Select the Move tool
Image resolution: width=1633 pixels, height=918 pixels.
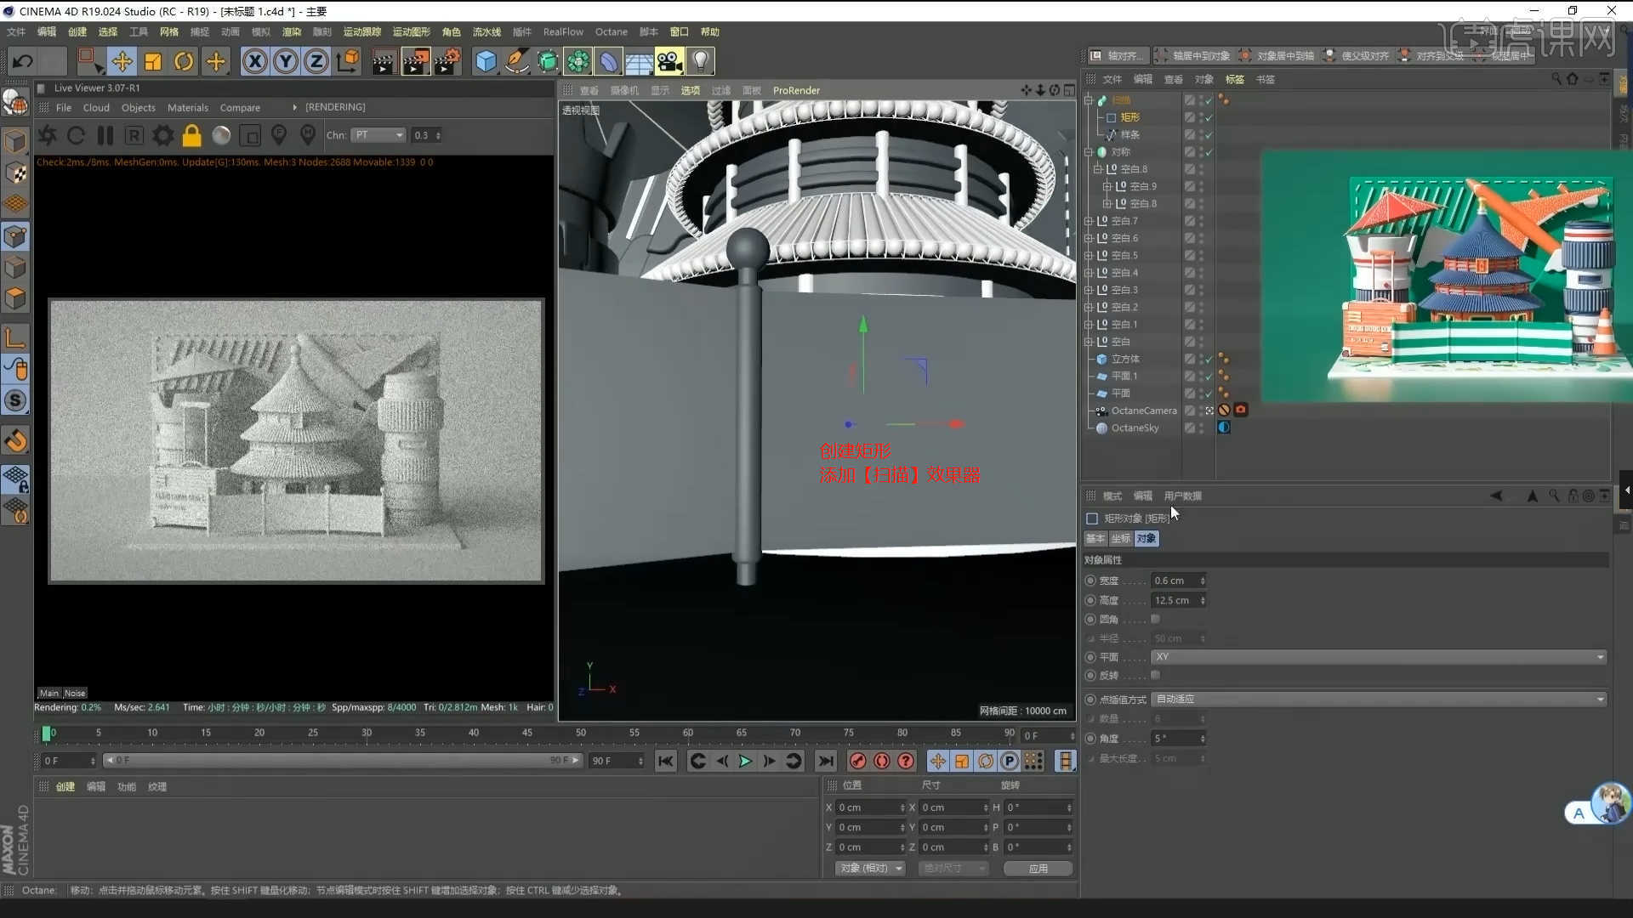pos(122,61)
